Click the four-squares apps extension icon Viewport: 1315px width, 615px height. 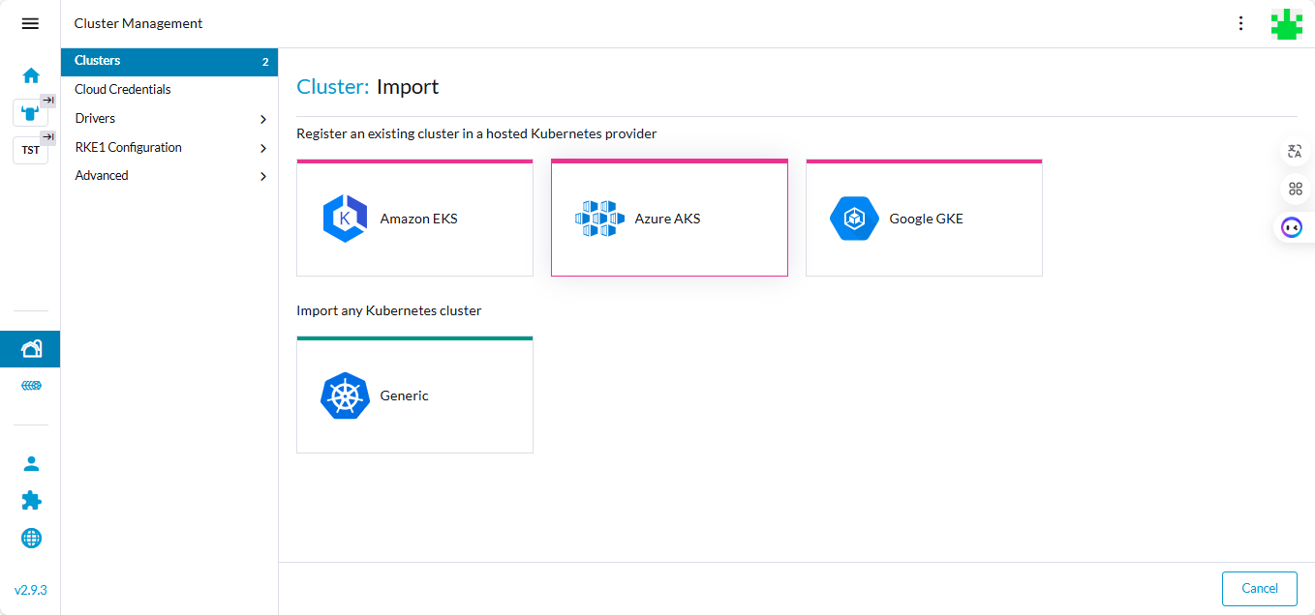[x=1295, y=189]
